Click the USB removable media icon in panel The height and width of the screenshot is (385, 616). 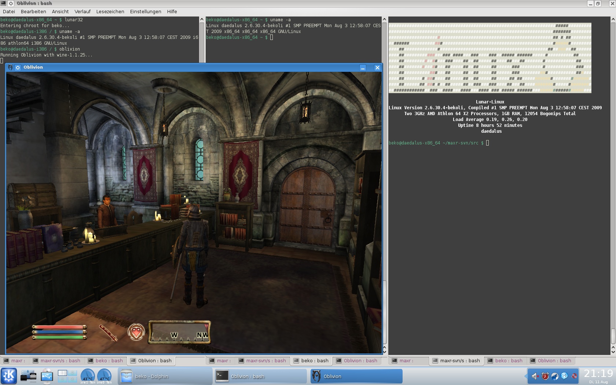pyautogui.click(x=47, y=376)
